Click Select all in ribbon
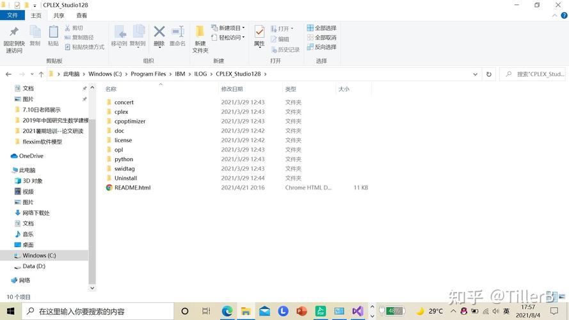569x320 pixels. coord(321,28)
